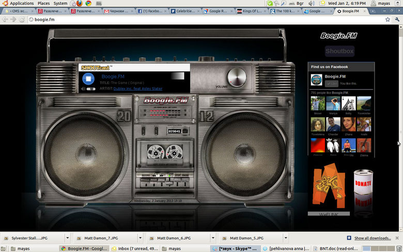The image size is (403, 252).
Task: Open the system volume speaker icon
Action: 311,3
